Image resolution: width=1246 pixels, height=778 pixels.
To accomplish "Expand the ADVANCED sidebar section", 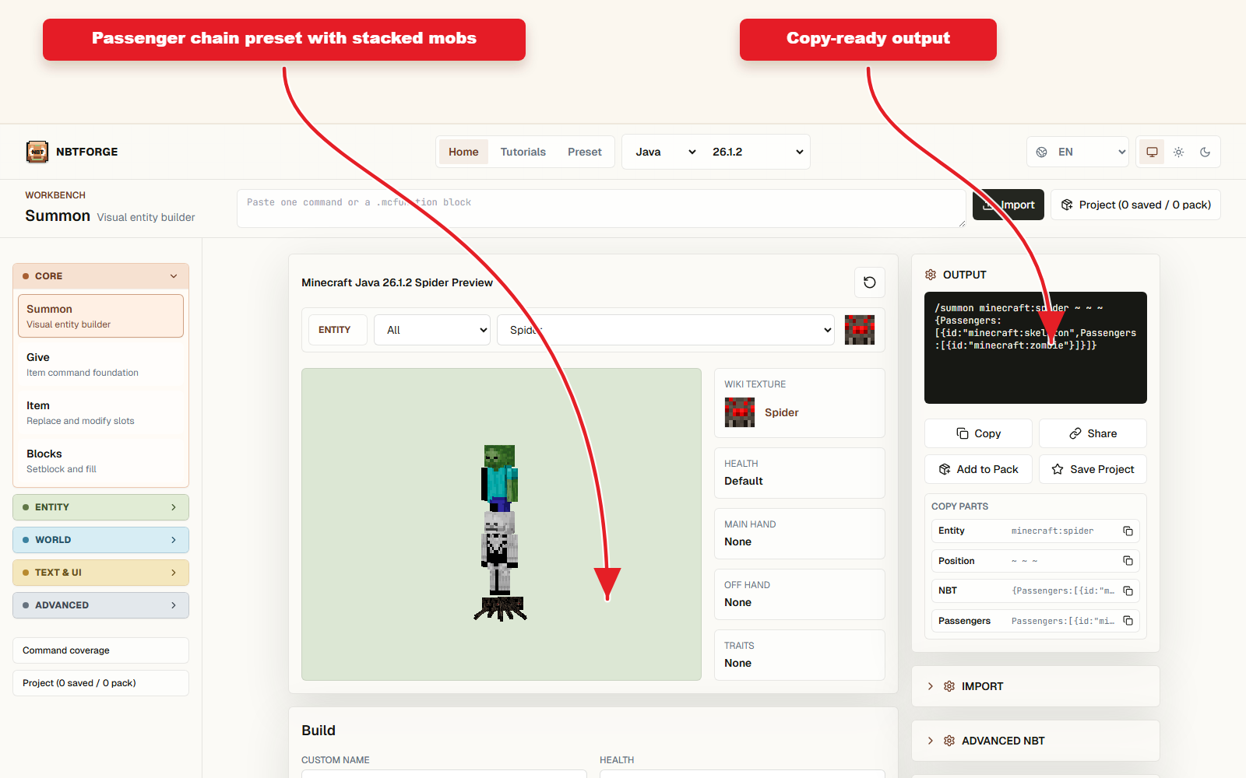I will (x=100, y=605).
